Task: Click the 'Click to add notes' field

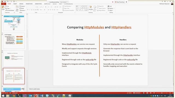Action: point(34,89)
